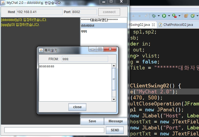Click the Java icon in MyChat title bar
Image resolution: width=199 pixels, height=137 pixels.
3,3
